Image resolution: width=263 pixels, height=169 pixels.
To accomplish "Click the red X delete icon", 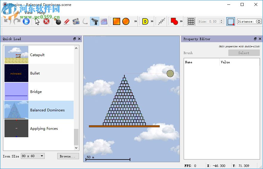I will [x=47, y=21].
